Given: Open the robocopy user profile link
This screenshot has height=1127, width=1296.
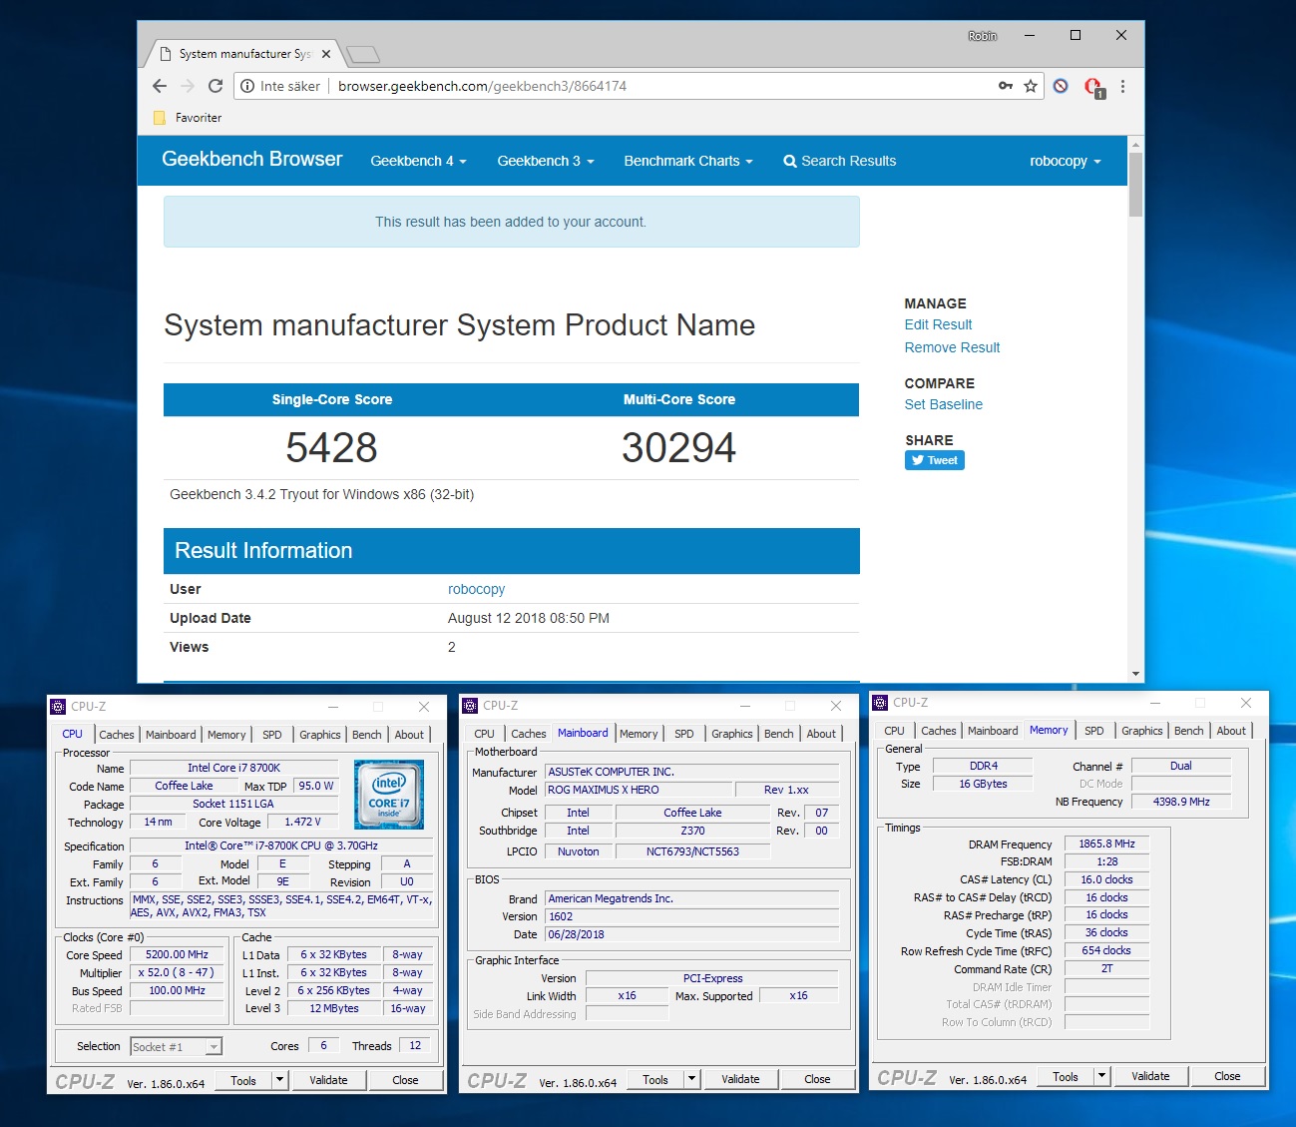Looking at the screenshot, I should 476,589.
